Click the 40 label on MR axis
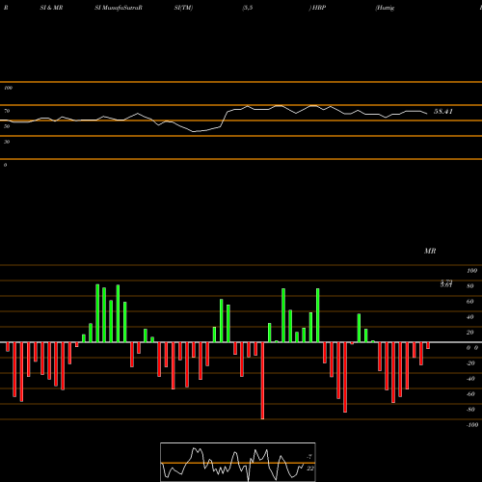The height and width of the screenshot is (482, 482). click(x=470, y=317)
